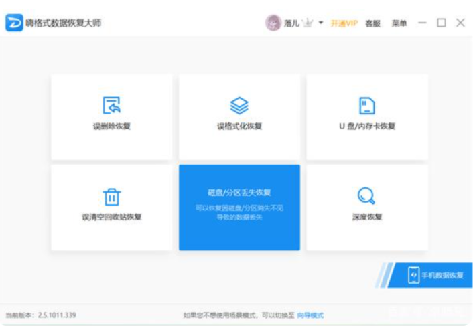Click the 深度恢复 magnifier icon
The image size is (475, 328).
point(366,196)
